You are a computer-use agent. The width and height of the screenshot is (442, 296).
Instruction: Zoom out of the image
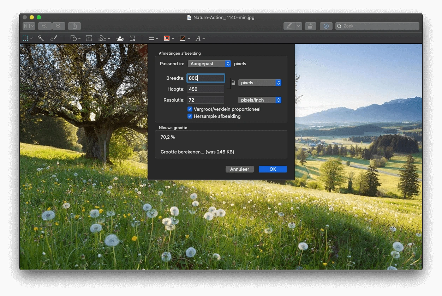(x=45, y=26)
